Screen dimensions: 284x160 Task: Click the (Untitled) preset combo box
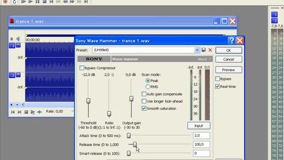146,50
